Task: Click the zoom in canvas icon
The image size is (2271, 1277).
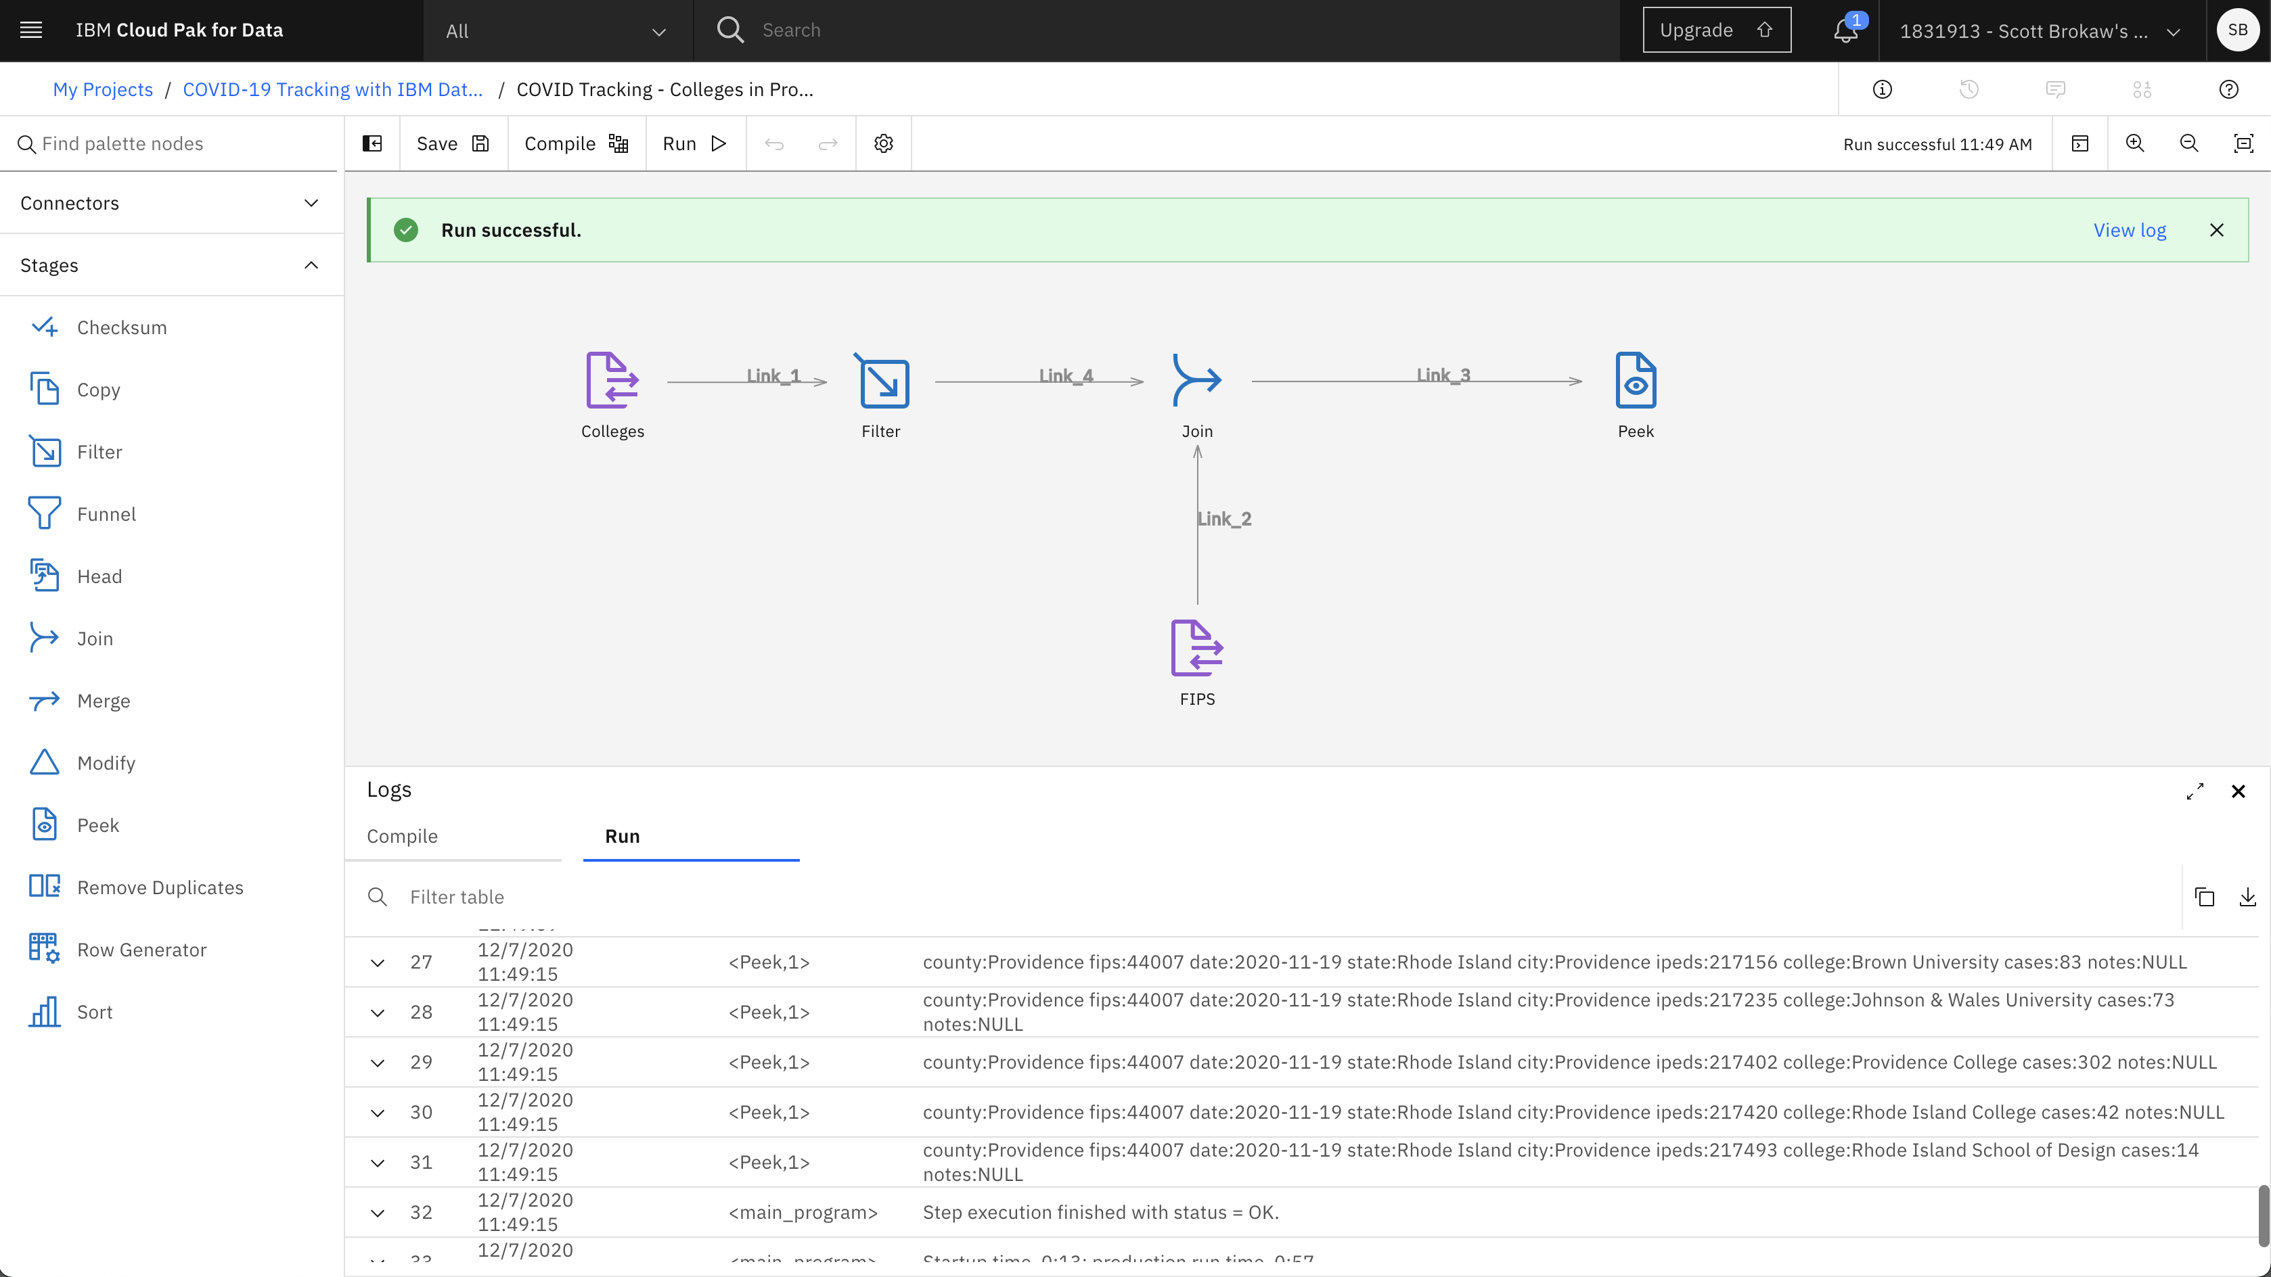Action: pos(2134,143)
